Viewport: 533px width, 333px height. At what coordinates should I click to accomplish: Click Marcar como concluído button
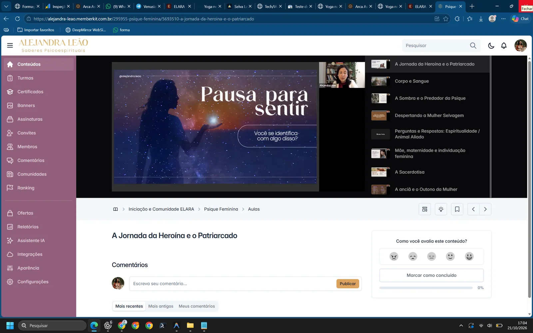pos(431,275)
